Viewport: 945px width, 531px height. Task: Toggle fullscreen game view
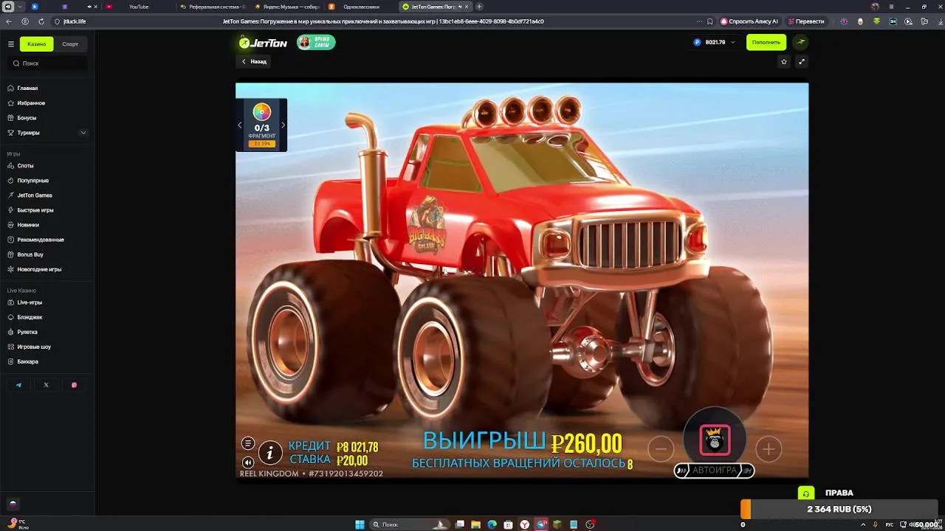click(x=802, y=62)
